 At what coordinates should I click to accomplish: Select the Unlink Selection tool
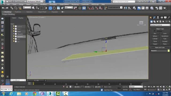pyautogui.click(x=16, y=8)
